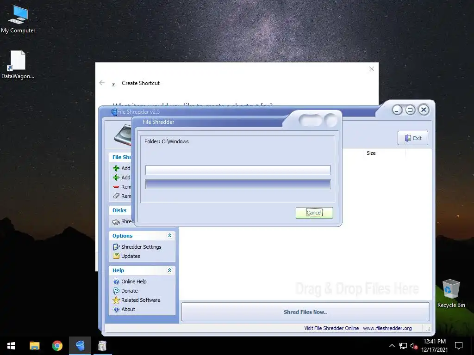Click the Disks panel header
474x355 pixels.
point(121,210)
